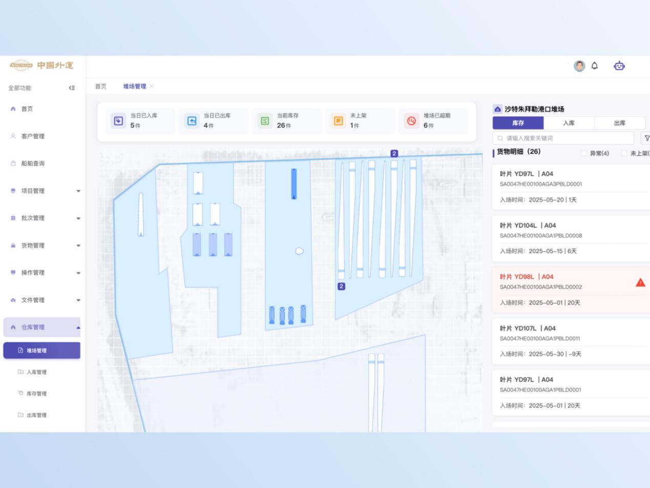The width and height of the screenshot is (650, 488).
Task: Click the filter funnel icon beside search
Action: tap(646, 138)
